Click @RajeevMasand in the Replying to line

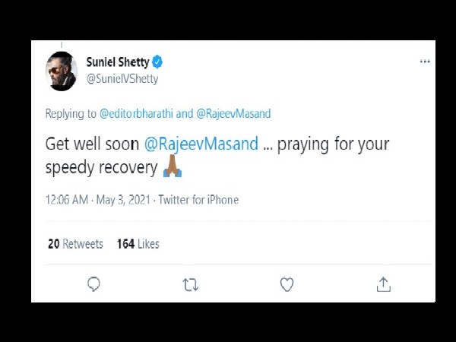[233, 113]
